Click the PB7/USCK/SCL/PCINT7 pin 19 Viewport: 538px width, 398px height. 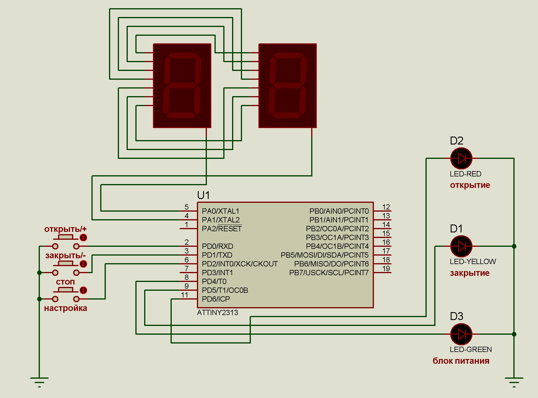point(382,273)
